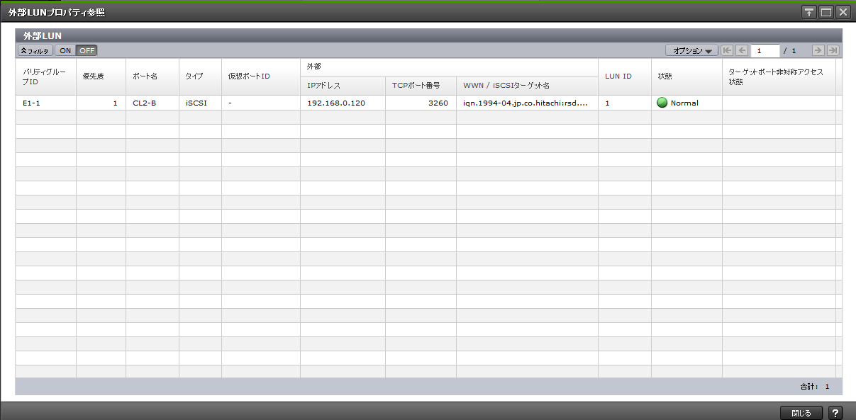Click the green Normal status icon
The width and height of the screenshot is (856, 420).
pos(662,103)
